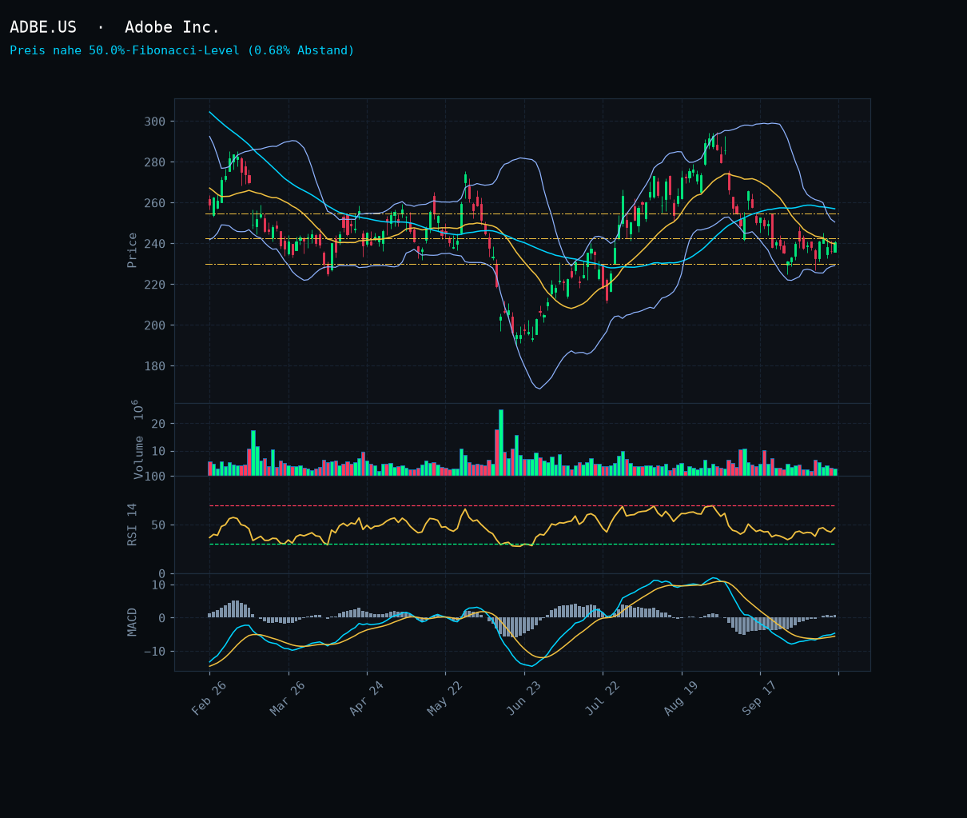Click the "Price" axis label
The image size is (967, 818).
click(133, 250)
